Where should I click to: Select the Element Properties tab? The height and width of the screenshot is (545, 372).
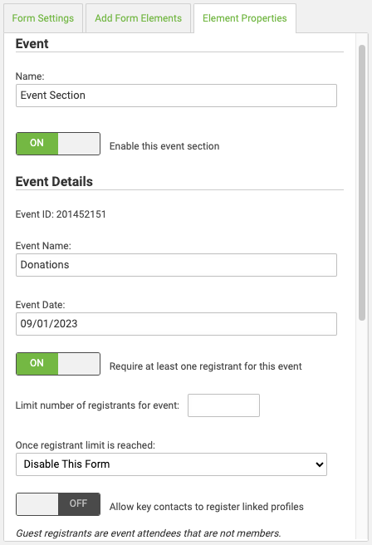pyautogui.click(x=245, y=18)
